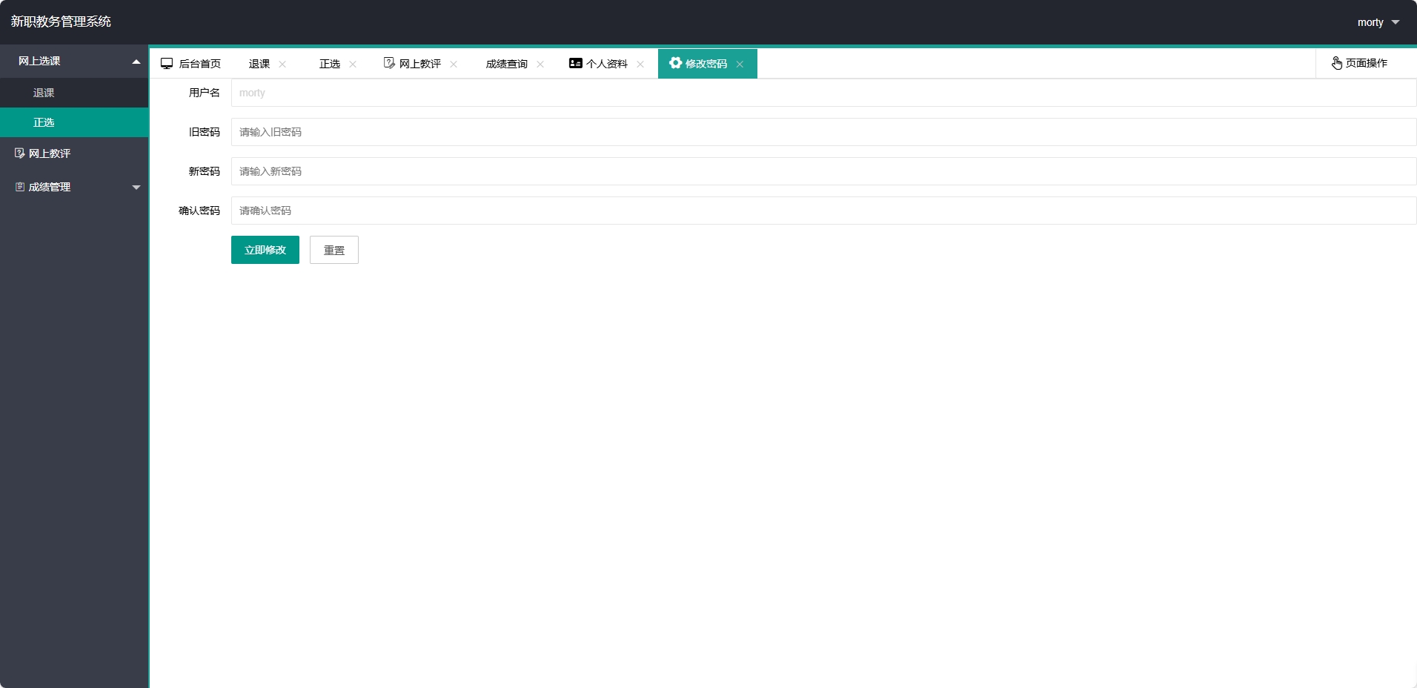Click the ID card icon on 个人资料 tab

click(x=575, y=63)
